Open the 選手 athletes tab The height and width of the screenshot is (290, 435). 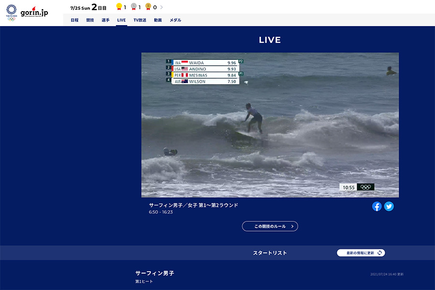pyautogui.click(x=105, y=20)
